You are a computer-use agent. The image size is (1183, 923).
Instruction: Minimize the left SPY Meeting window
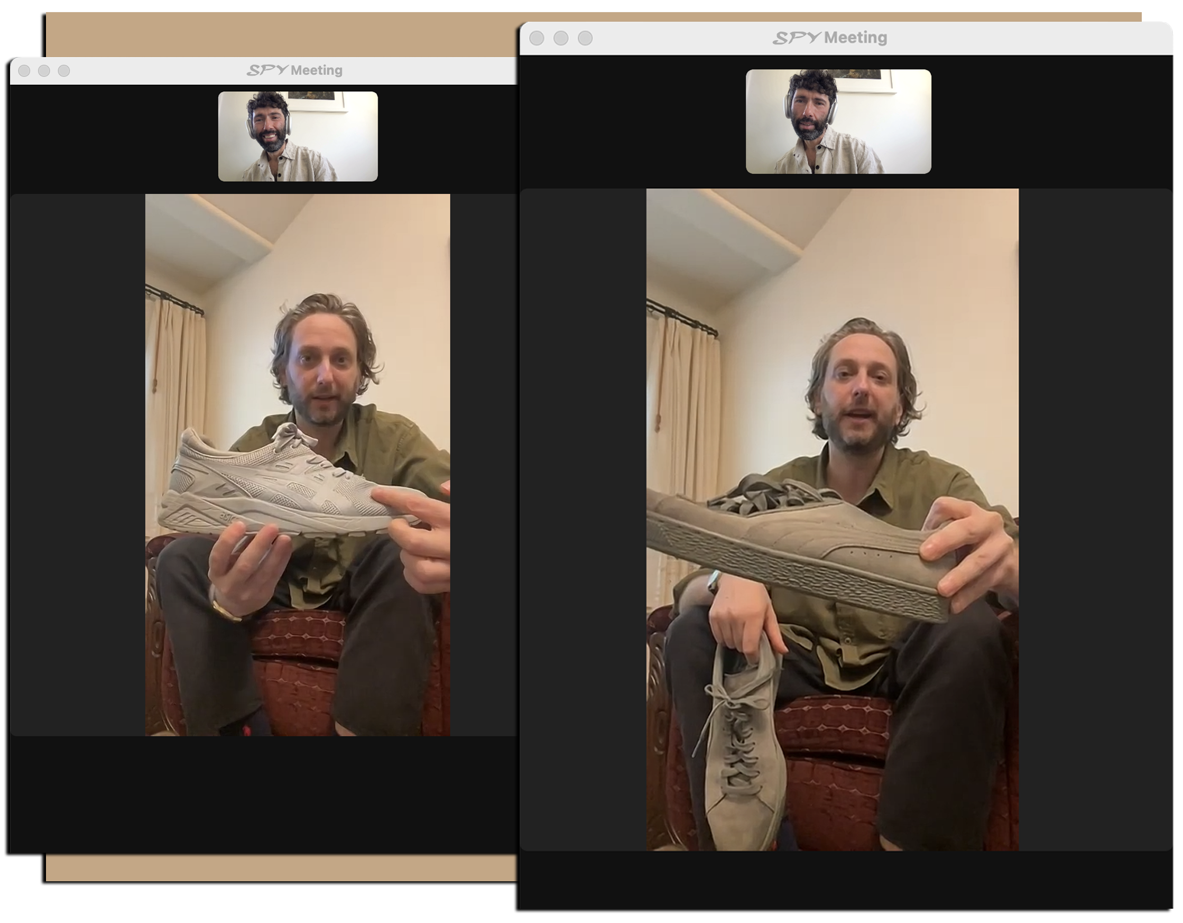click(44, 70)
